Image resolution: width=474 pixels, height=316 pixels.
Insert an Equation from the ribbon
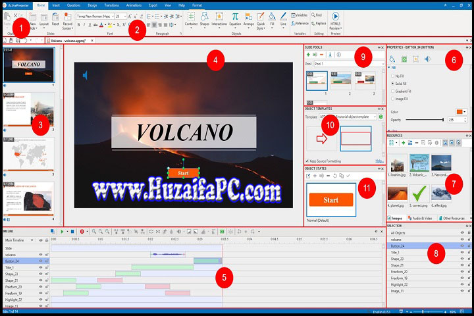click(x=235, y=20)
